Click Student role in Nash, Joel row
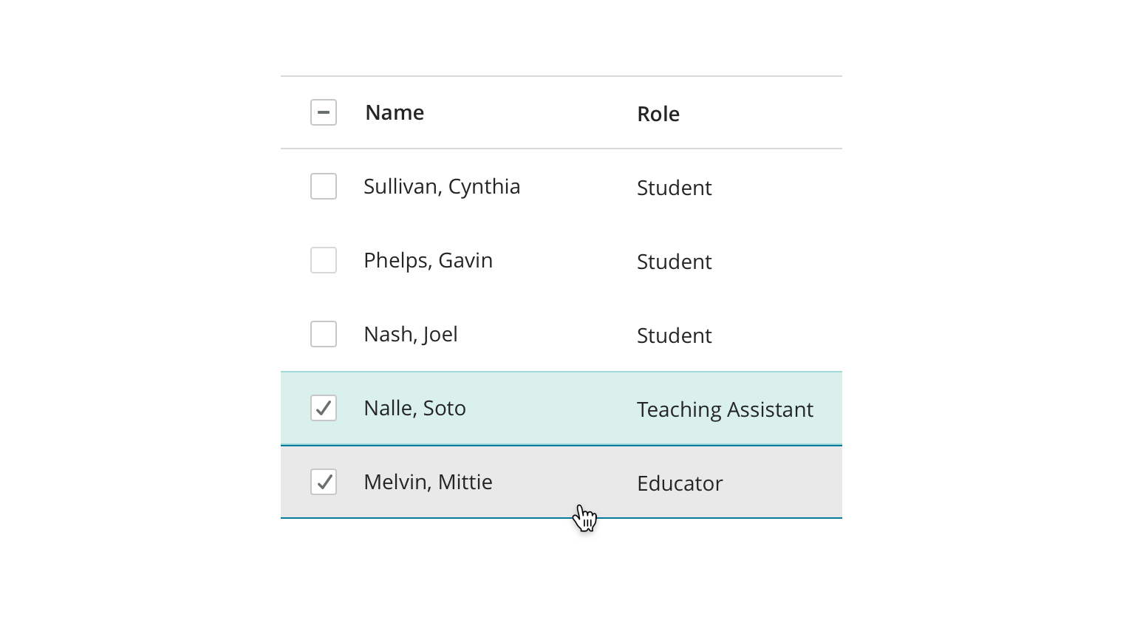The image size is (1123, 637). 674,335
